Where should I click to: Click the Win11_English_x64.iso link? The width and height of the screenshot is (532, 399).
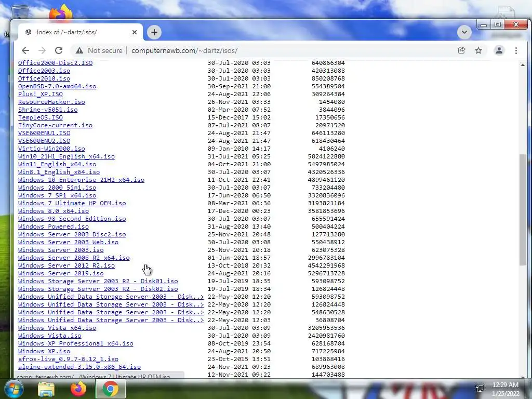click(x=57, y=164)
